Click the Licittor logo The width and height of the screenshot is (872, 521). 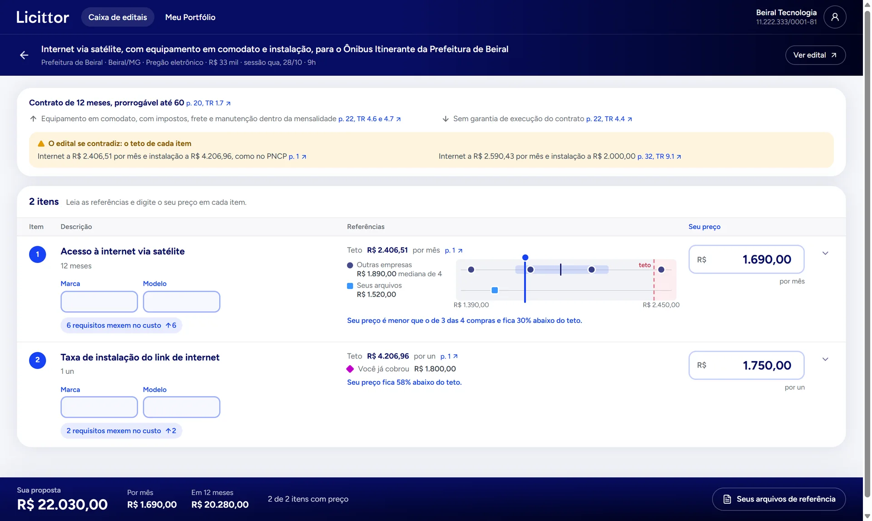coord(43,17)
